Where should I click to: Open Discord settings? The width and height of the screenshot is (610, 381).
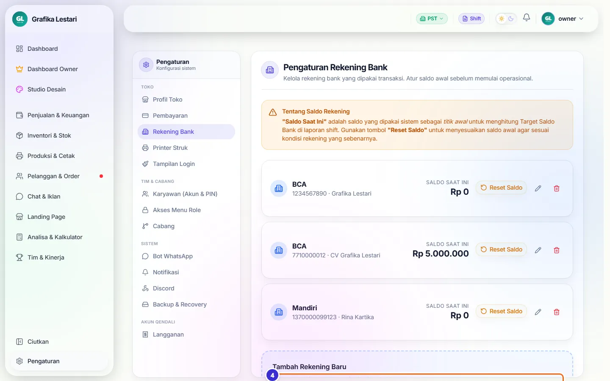click(x=186, y=288)
